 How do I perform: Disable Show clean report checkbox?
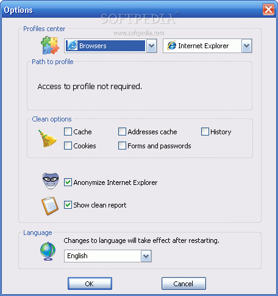68,204
